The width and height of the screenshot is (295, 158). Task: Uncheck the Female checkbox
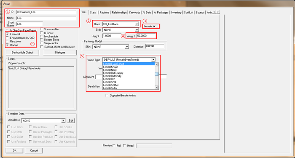[x=154, y=26]
